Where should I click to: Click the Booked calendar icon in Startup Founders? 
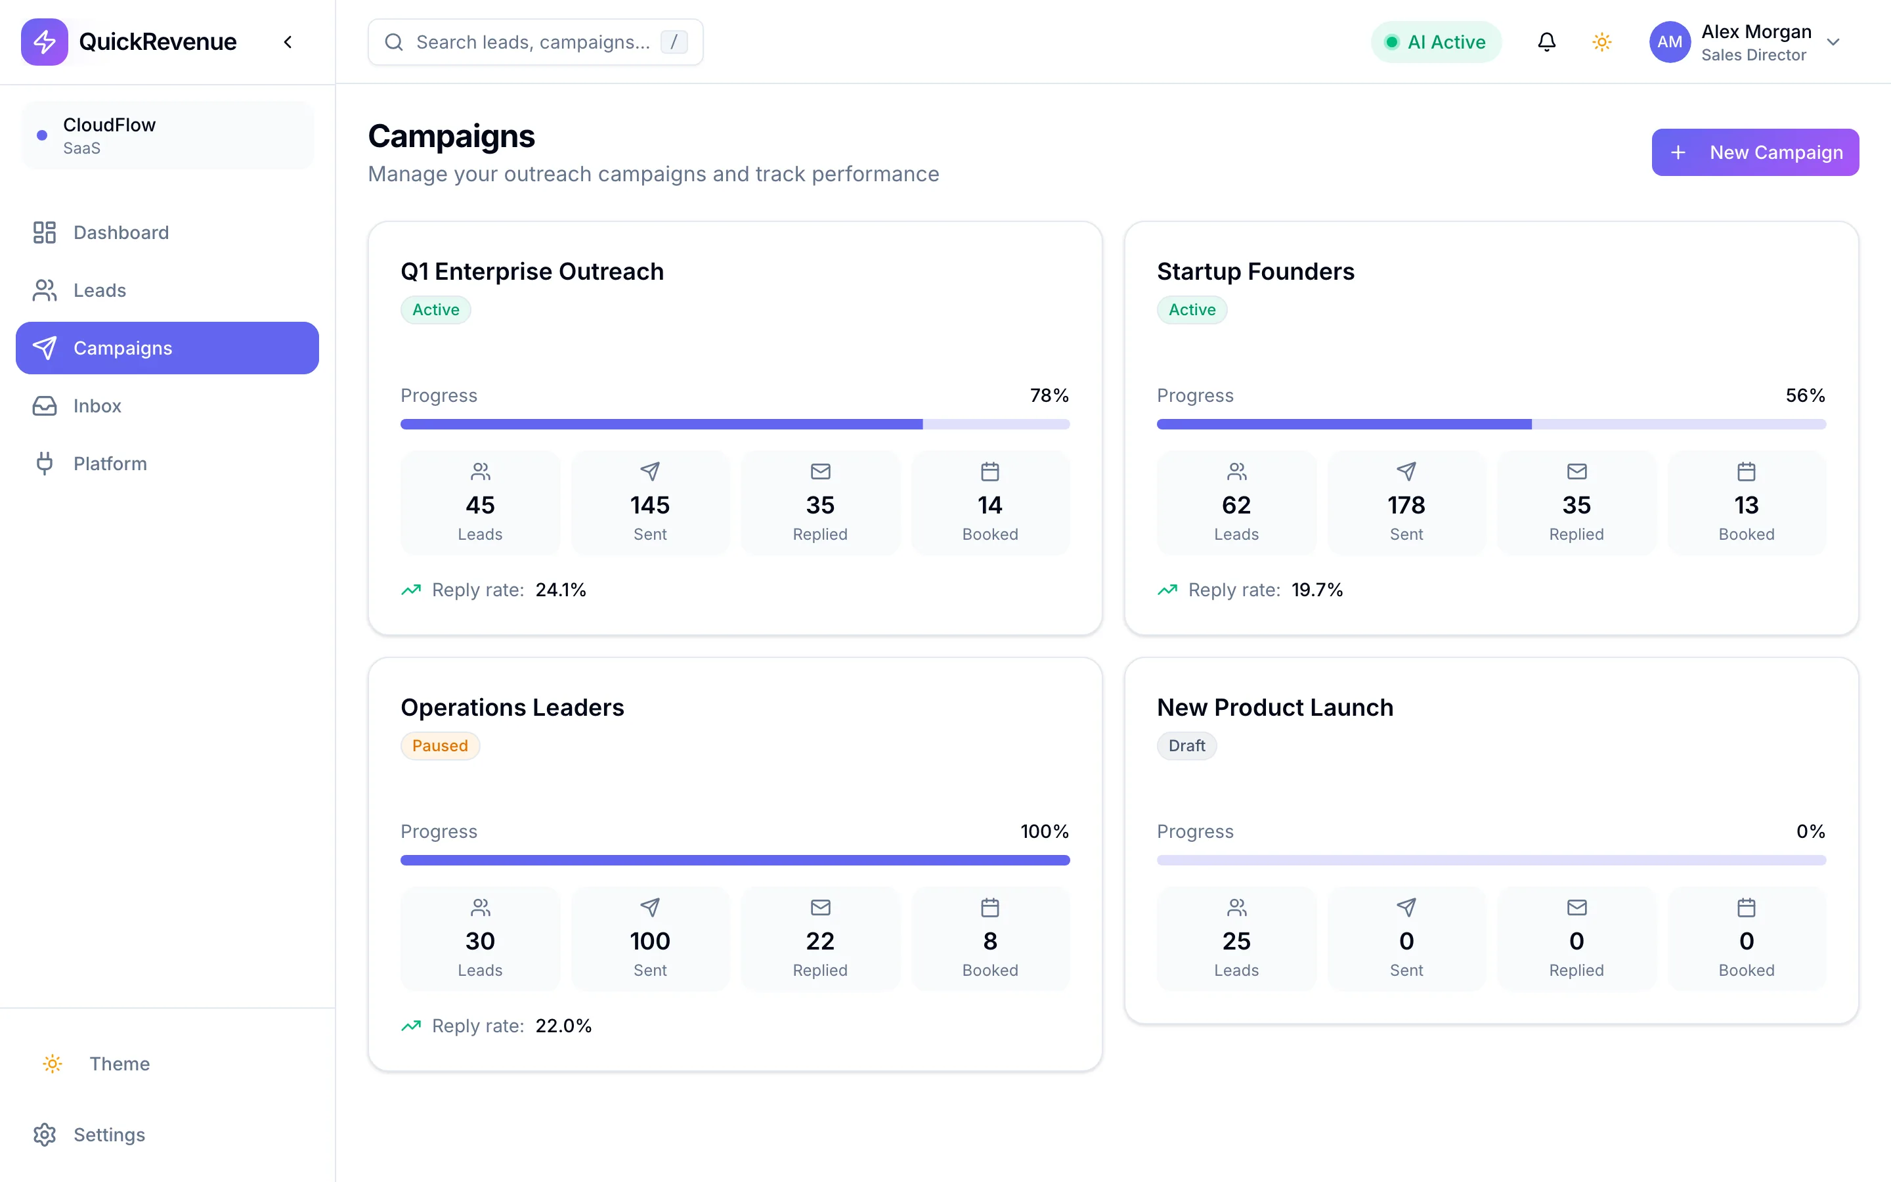coord(1747,471)
